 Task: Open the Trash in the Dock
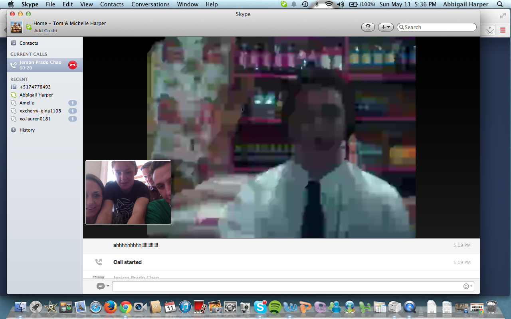point(492,307)
